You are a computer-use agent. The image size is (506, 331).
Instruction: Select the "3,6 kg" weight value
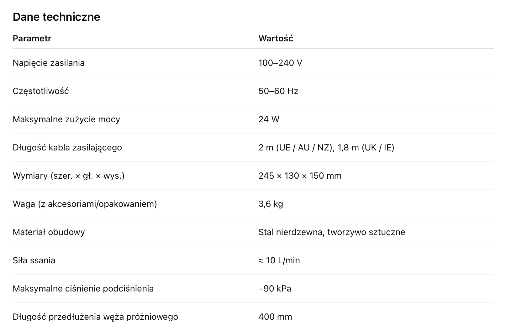tap(271, 204)
